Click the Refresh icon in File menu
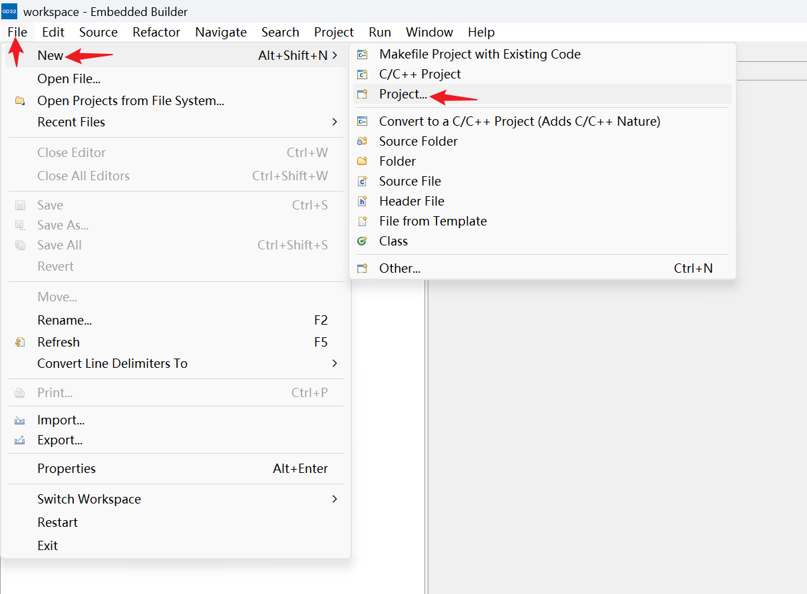The height and width of the screenshot is (594, 807). click(20, 342)
